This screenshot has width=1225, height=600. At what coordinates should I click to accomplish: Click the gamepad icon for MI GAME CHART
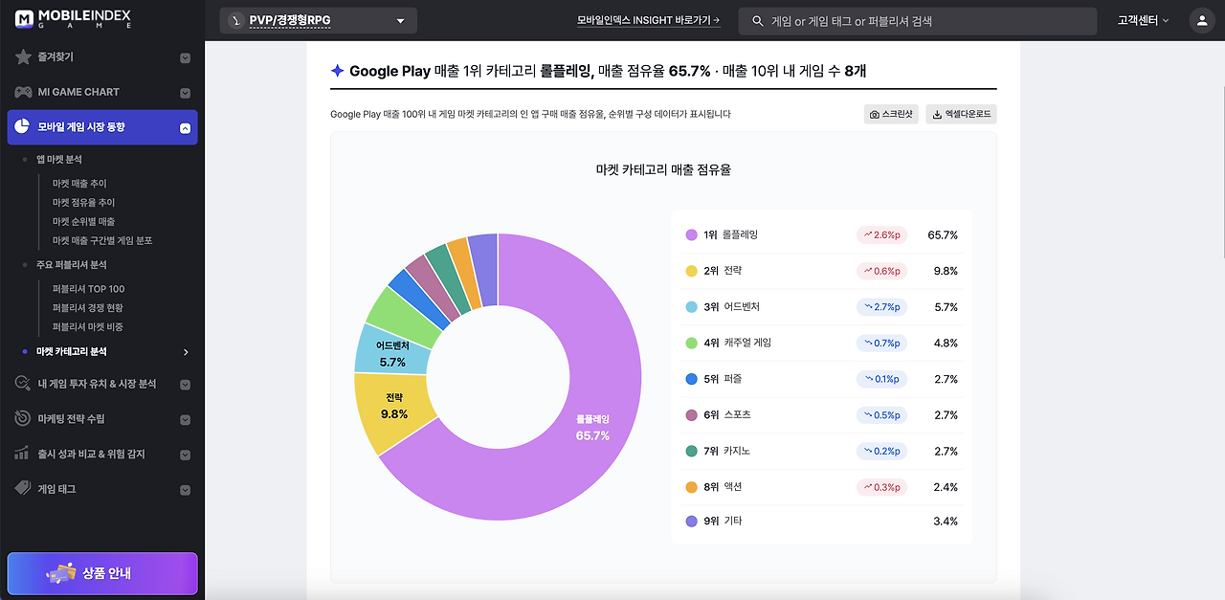[x=23, y=92]
